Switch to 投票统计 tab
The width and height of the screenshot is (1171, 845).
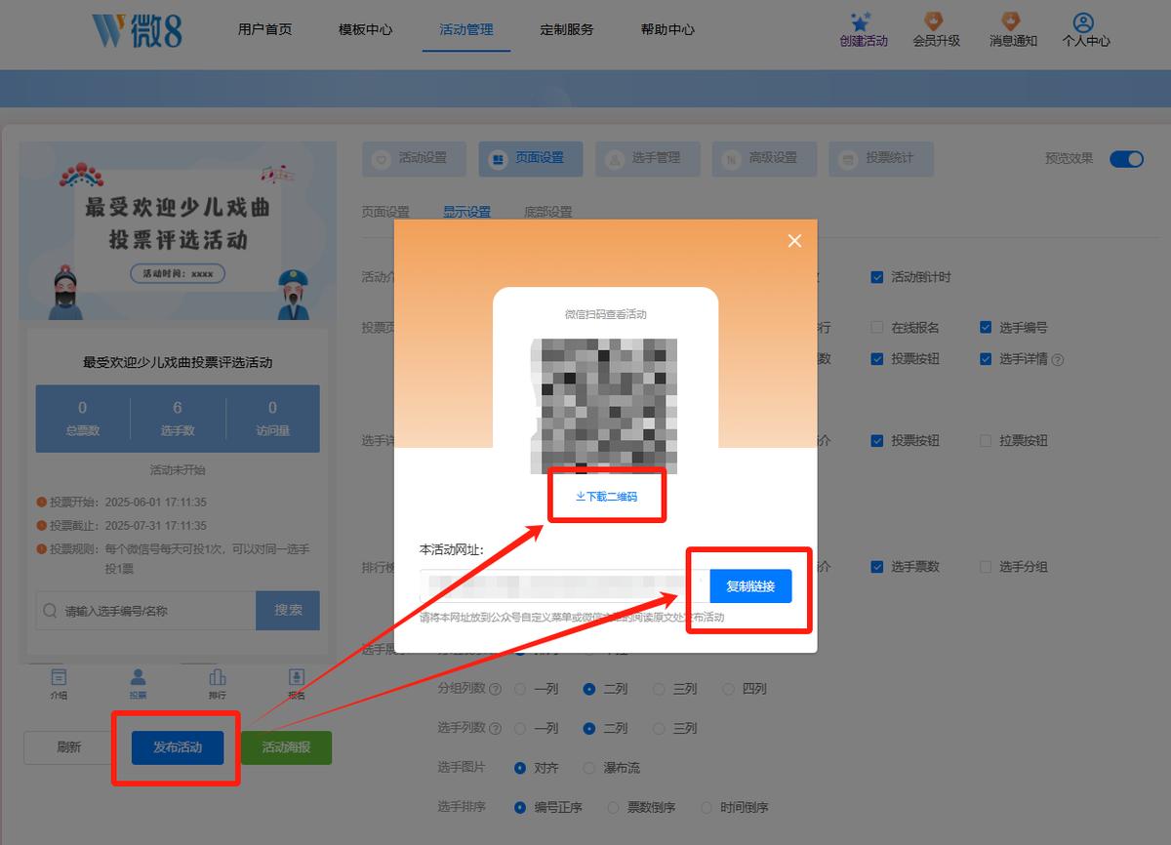point(880,158)
